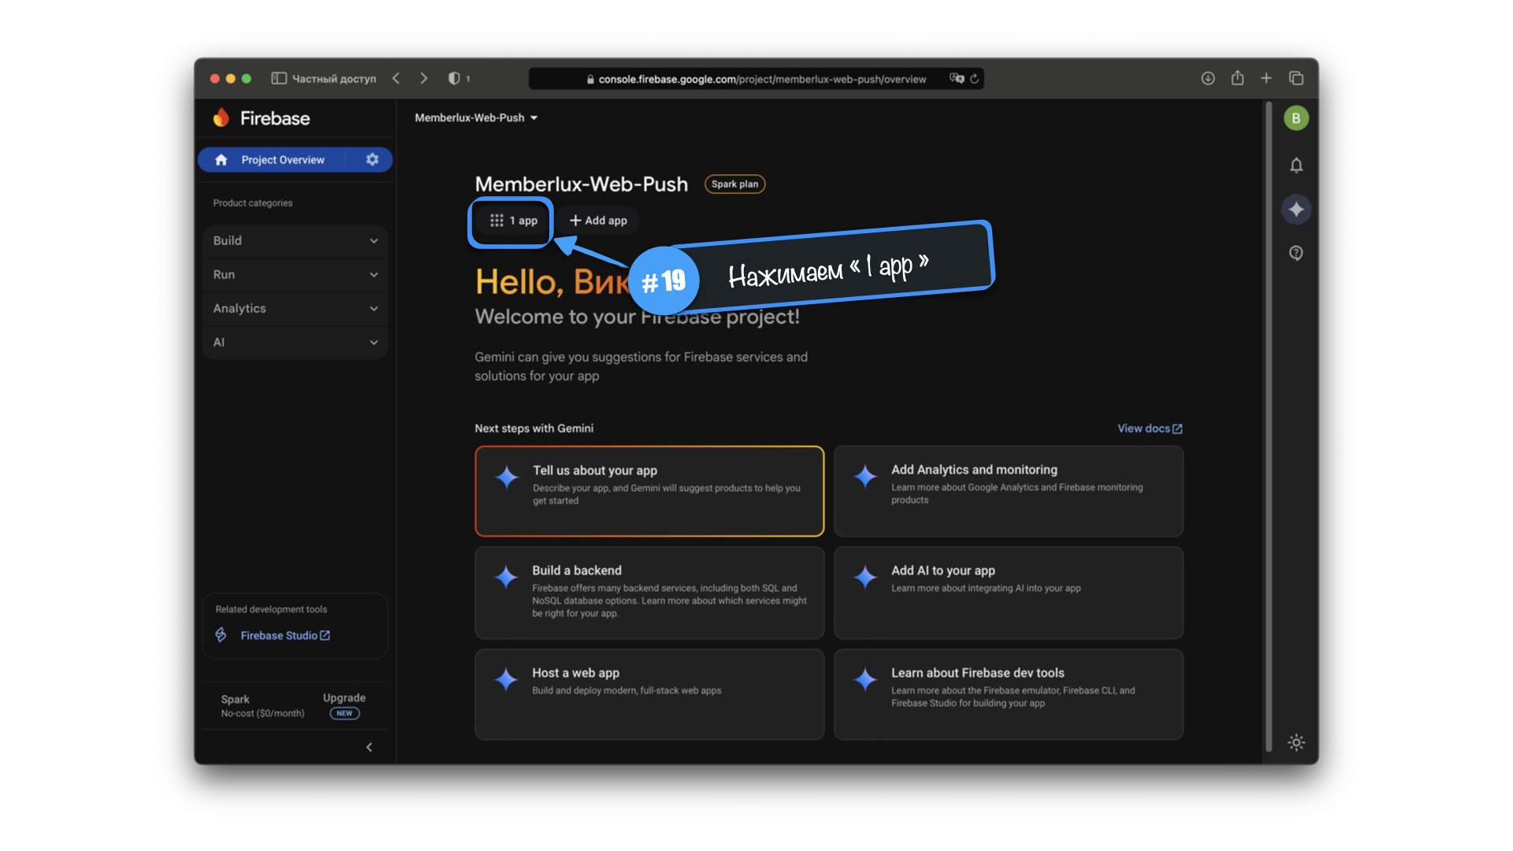This screenshot has height=851, width=1513.
Task: Click the user account avatar B
Action: click(x=1296, y=118)
